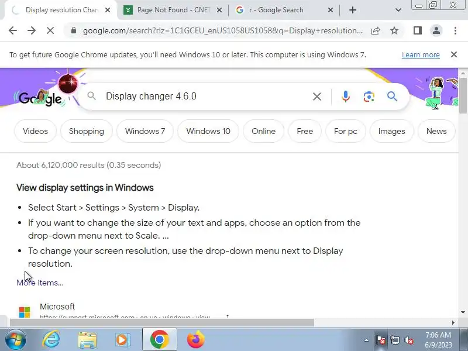Click the vertical scrollbar thumb
This screenshot has width=468, height=351.
click(x=463, y=95)
